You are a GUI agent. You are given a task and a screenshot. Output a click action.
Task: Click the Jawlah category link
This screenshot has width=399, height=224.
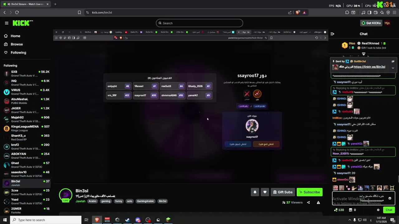(x=80, y=201)
